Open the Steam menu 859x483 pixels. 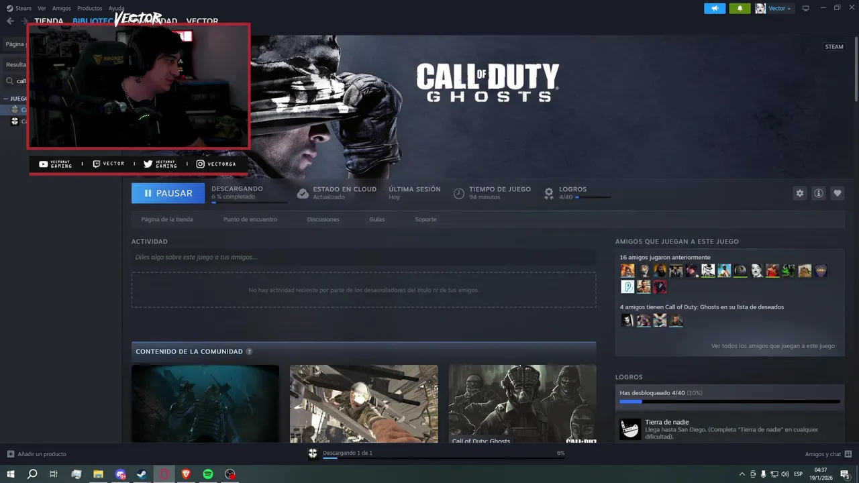(19, 8)
